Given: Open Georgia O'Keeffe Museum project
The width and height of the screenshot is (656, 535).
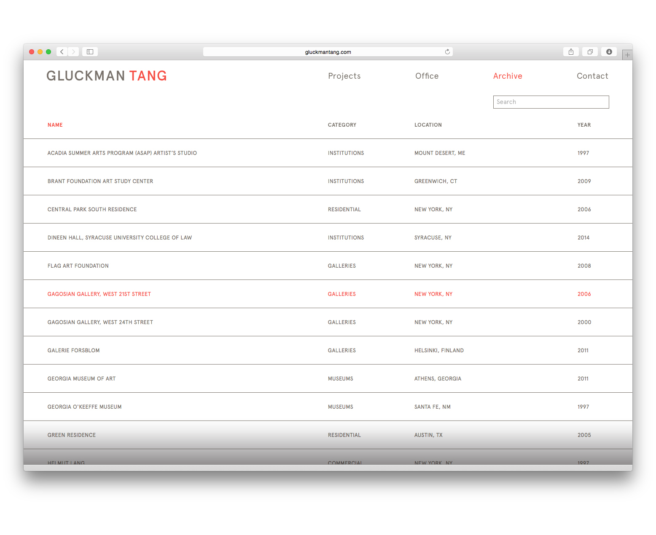Looking at the screenshot, I should (85, 407).
